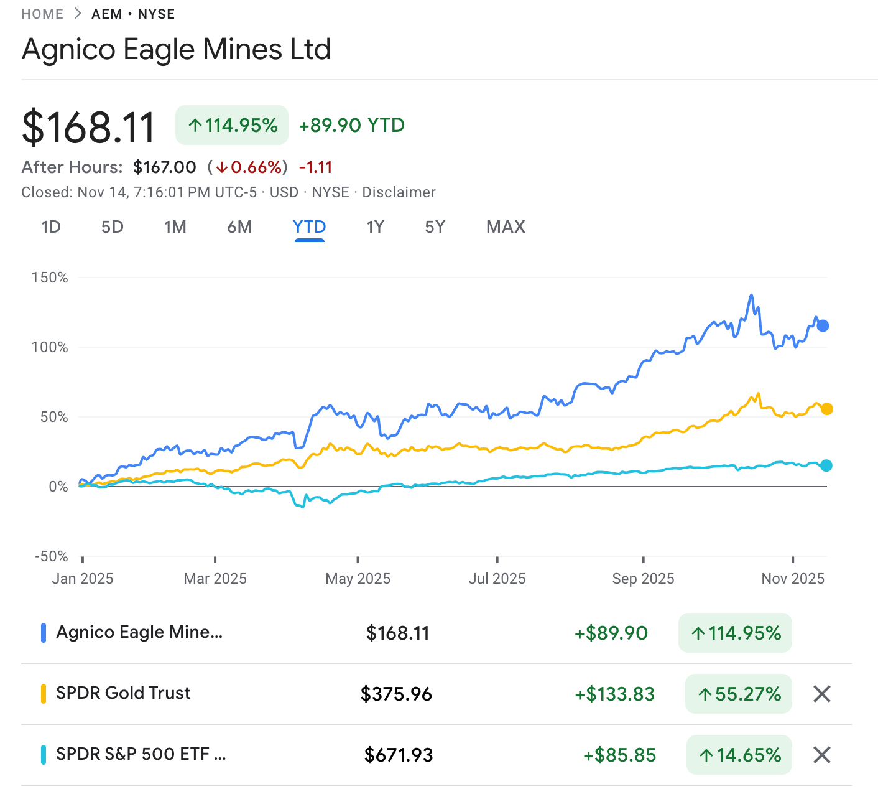The width and height of the screenshot is (878, 789).
Task: Go to HOME breadcrumb link
Action: pos(42,14)
